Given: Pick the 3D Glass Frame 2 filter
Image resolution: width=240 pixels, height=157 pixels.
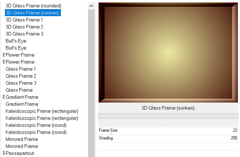Looking at the screenshot, I should click(24, 27).
